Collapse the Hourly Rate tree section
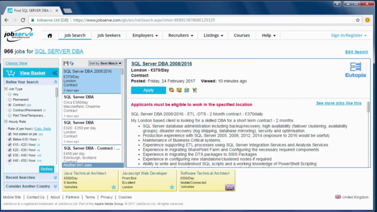The height and width of the screenshot is (212, 377). click(x=6, y=122)
